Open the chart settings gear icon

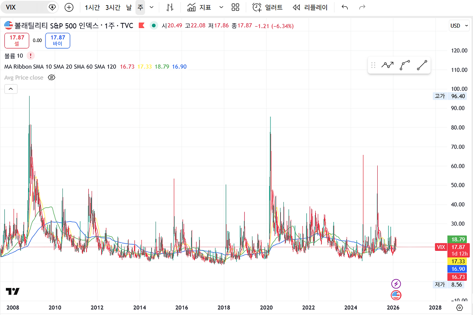(459, 308)
